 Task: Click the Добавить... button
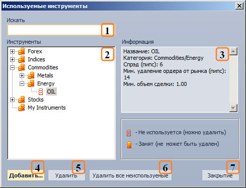(26, 175)
